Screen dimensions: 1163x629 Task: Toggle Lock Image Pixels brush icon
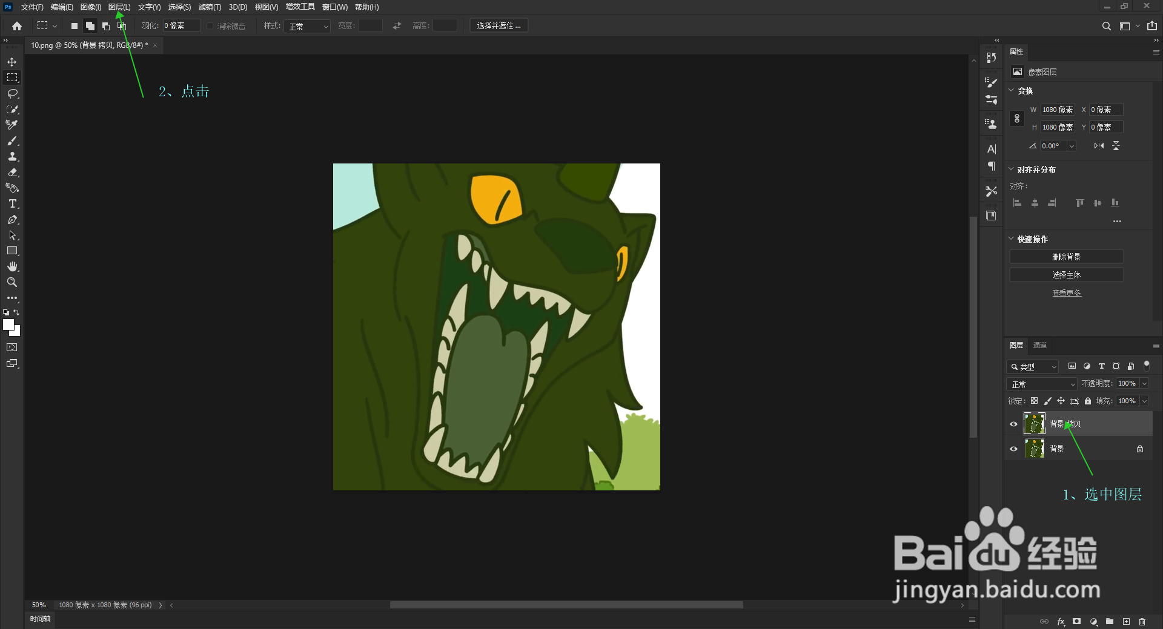pyautogui.click(x=1047, y=401)
